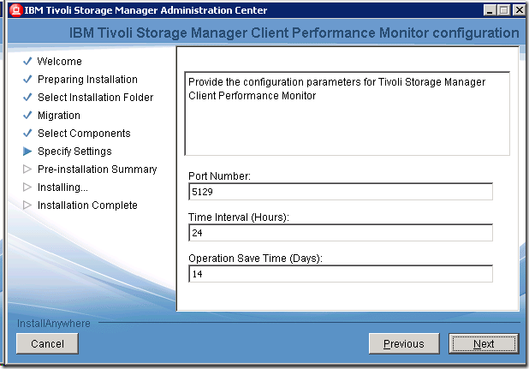This screenshot has width=529, height=369.
Task: Select the Specify Settings step label
Action: pos(74,152)
